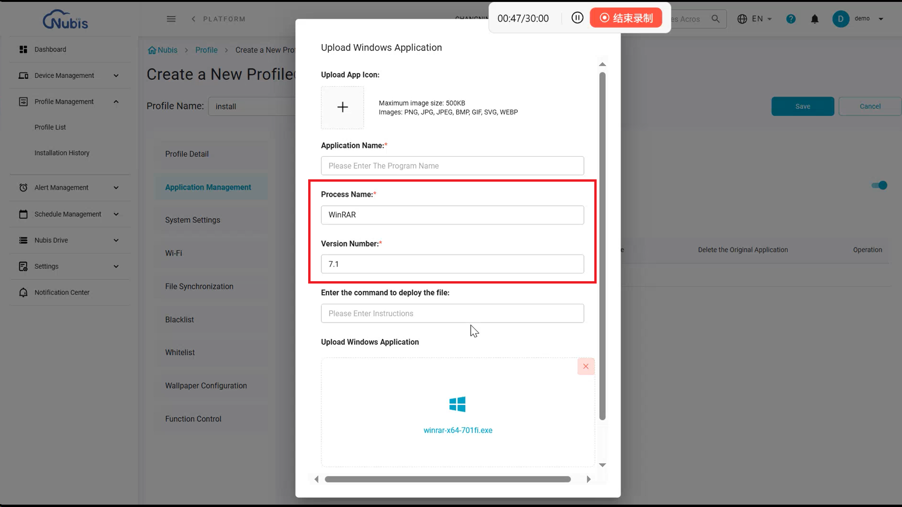The height and width of the screenshot is (507, 902).
Task: Open the EN language dropdown
Action: 755,19
